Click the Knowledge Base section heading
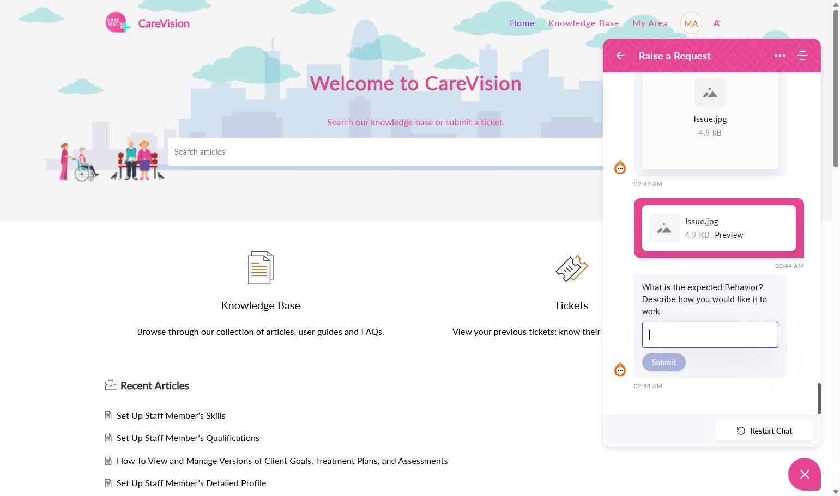 pyautogui.click(x=261, y=305)
